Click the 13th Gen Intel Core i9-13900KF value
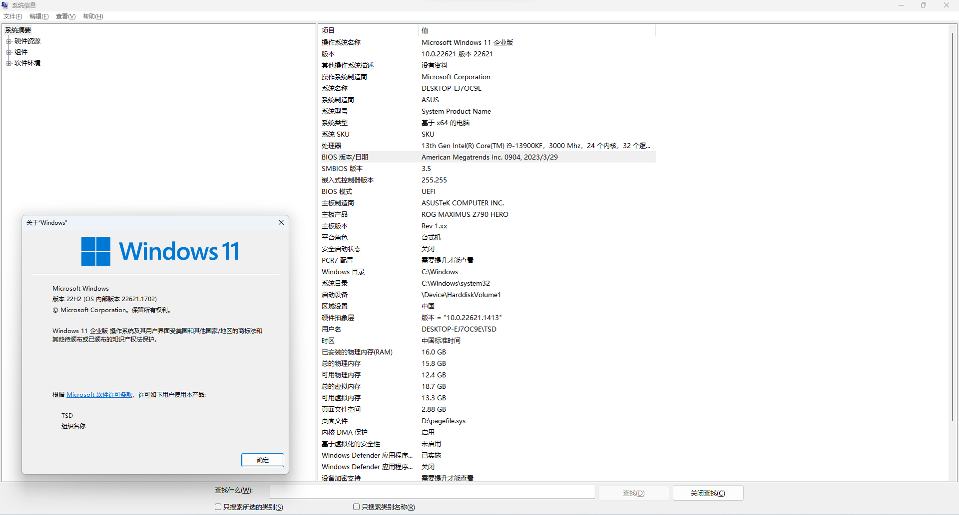Screen dimensions: 959x515 point(536,146)
